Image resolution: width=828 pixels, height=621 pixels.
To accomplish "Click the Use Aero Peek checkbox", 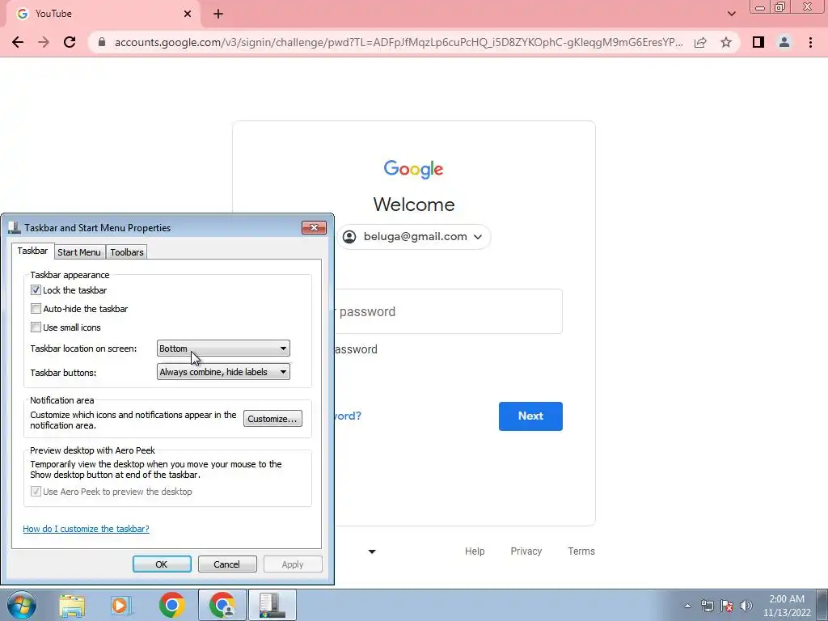I will (36, 492).
